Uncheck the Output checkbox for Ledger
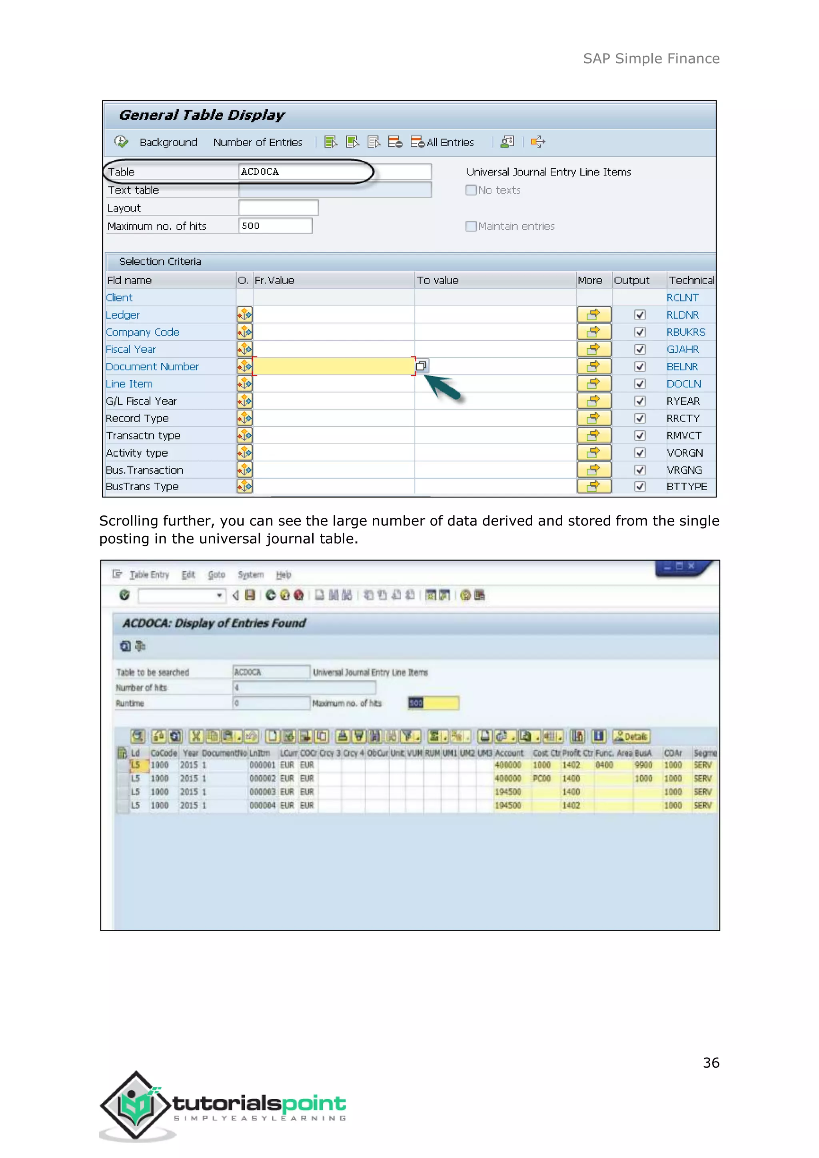This screenshot has width=819, height=1158. pos(640,315)
